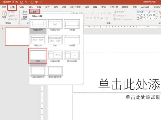Screen dimensions: 161x120
Task: Open the New Slide dropdown arrow
Action: pos(28,19)
